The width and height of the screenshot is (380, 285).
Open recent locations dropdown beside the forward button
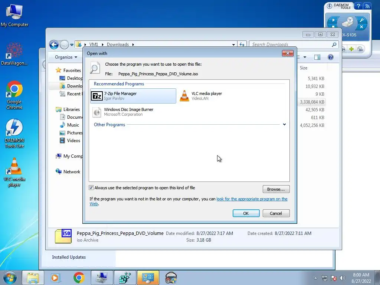(72, 45)
